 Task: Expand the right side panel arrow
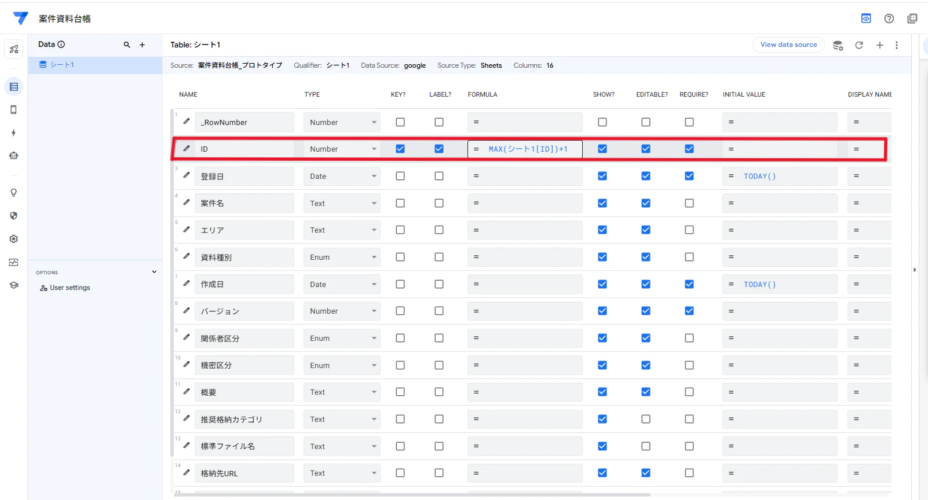tap(915, 270)
